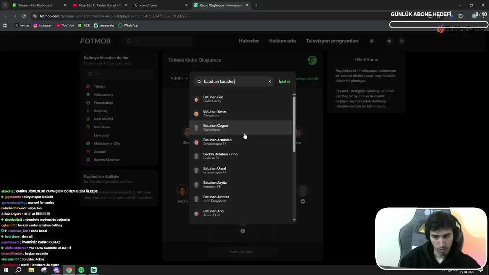Pick Batuhan Artarslan of Erzurumspor FK
Viewport: 489px width, 275px height.
(241, 142)
